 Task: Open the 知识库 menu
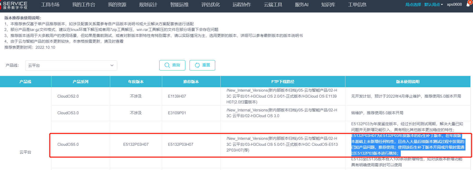point(328,5)
